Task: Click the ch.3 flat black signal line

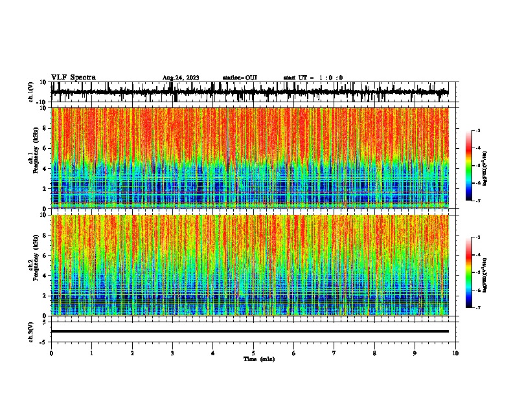Action: coord(250,331)
